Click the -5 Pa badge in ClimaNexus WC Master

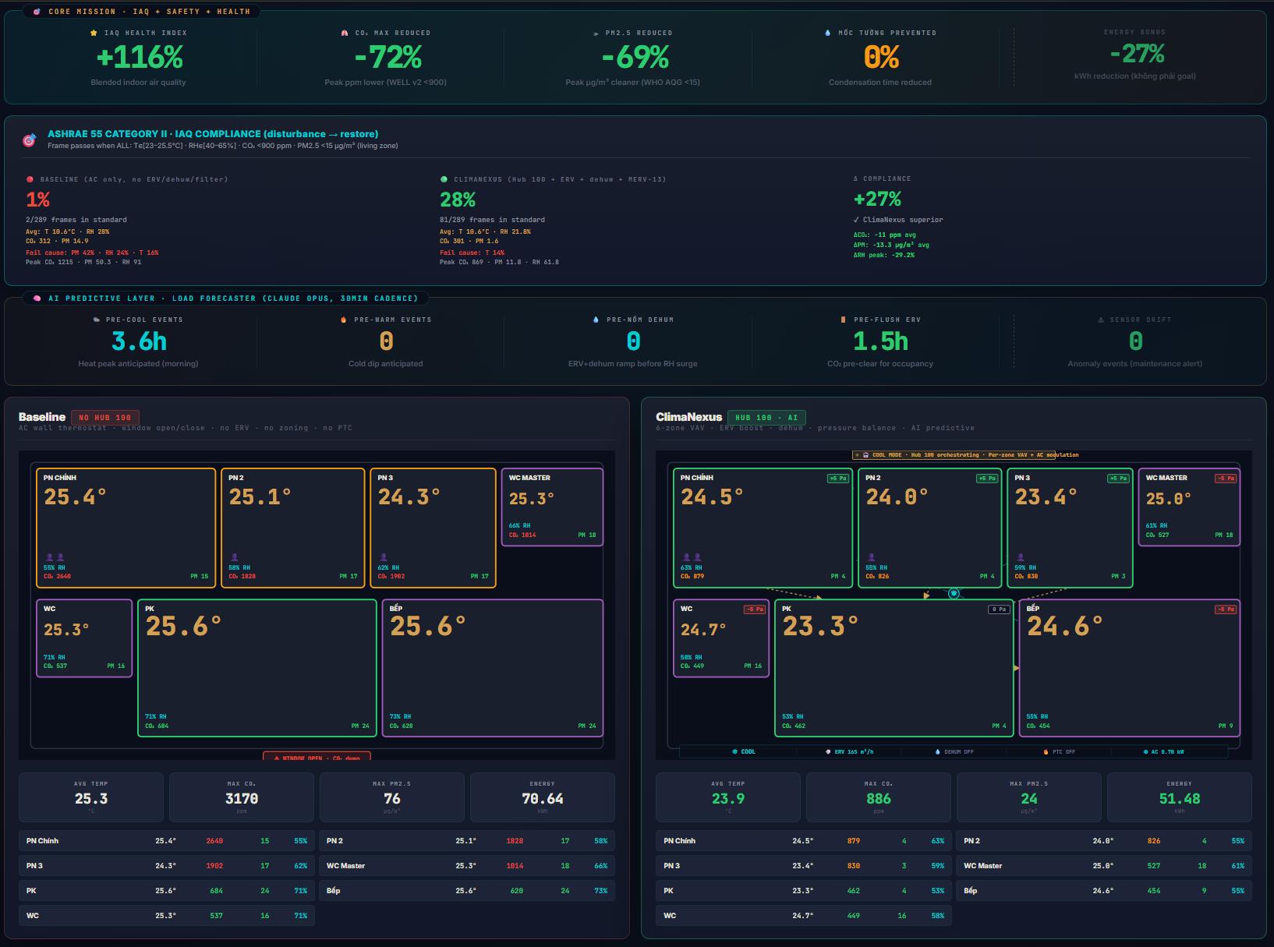pos(1225,479)
